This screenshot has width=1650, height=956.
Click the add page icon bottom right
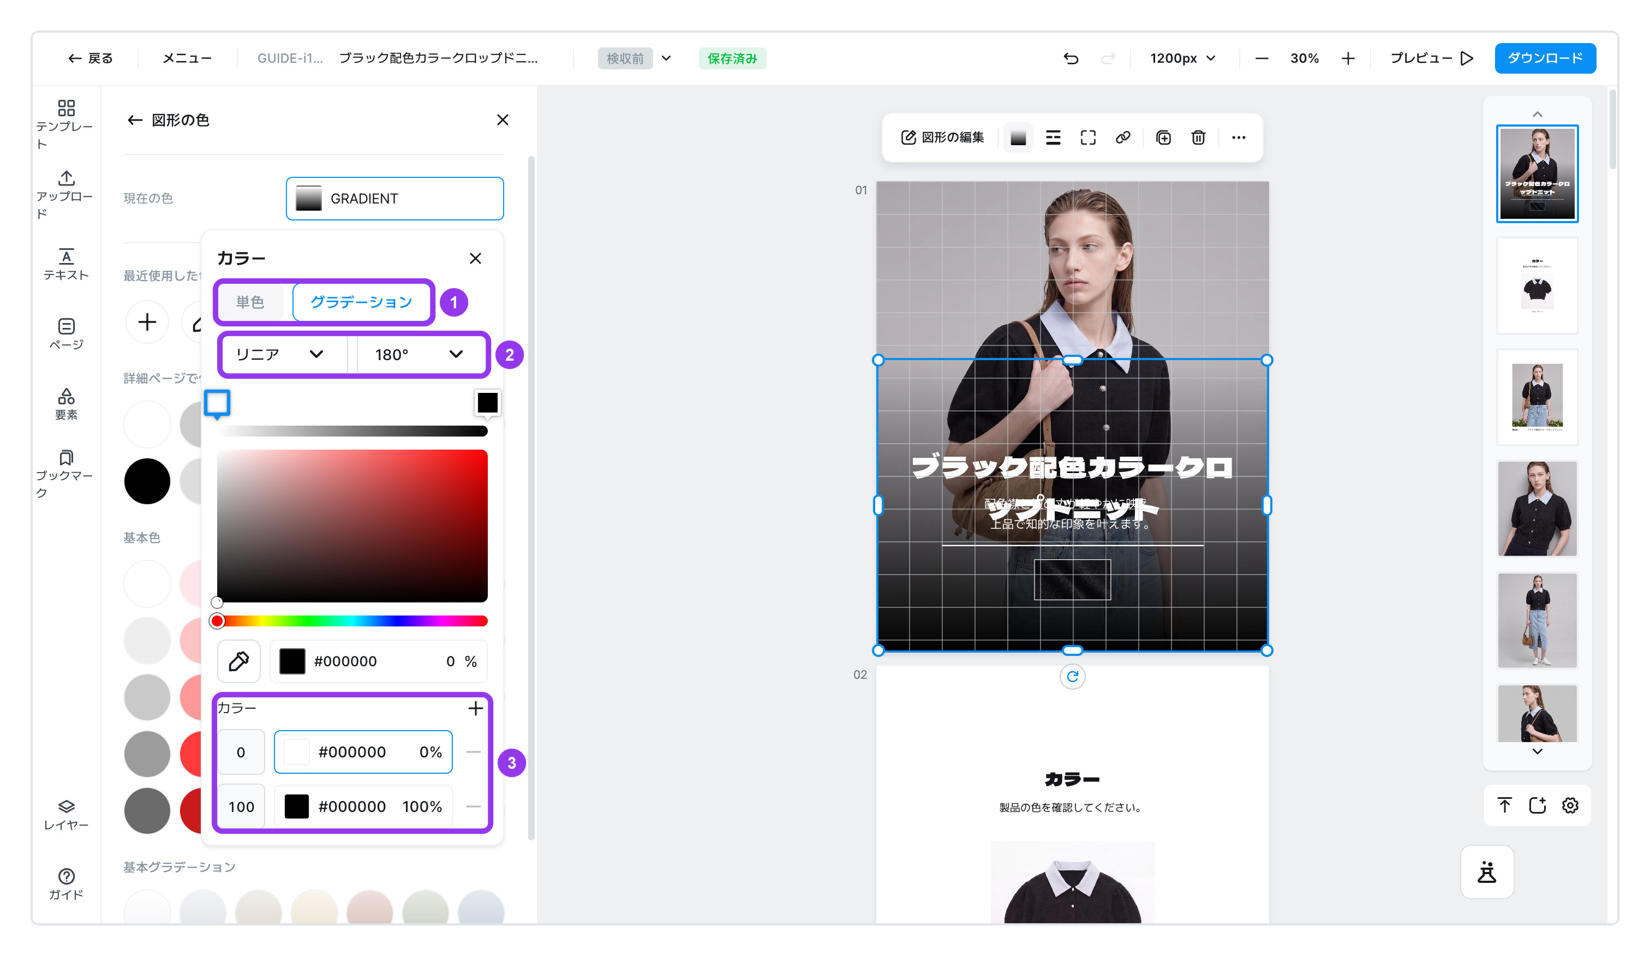[x=1538, y=805]
